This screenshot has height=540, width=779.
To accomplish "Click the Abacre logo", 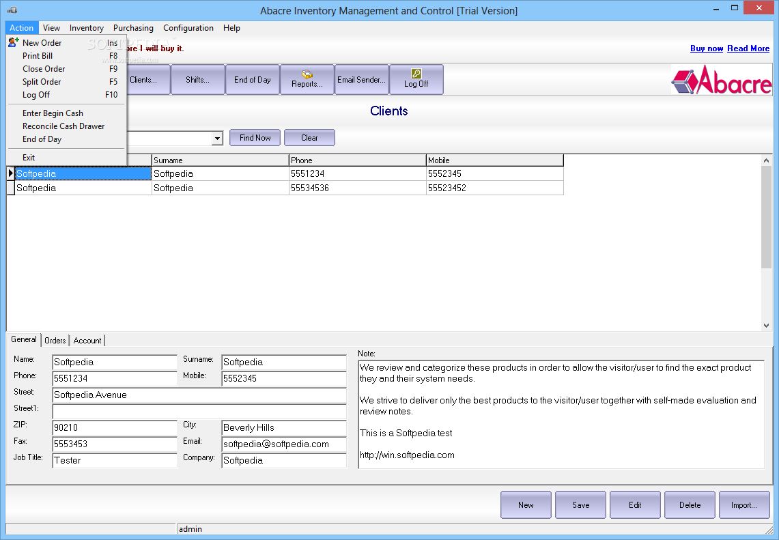I will point(722,80).
